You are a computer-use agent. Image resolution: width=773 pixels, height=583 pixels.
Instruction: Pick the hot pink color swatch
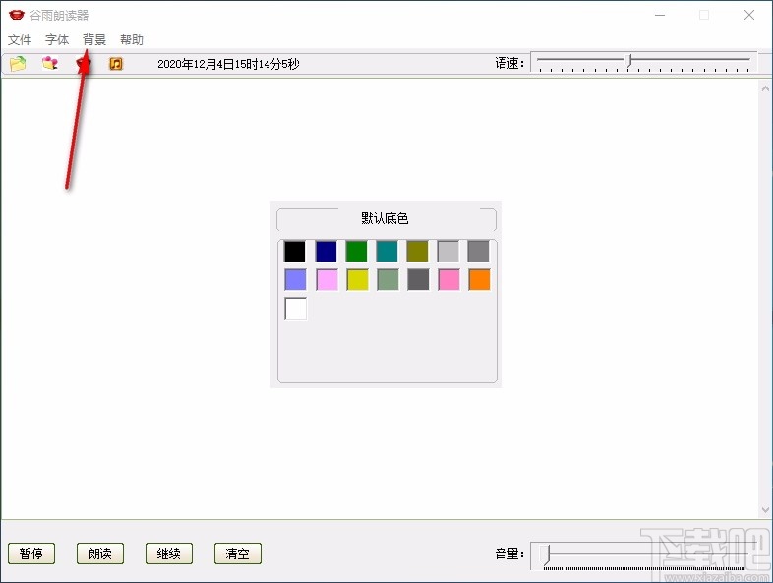(448, 280)
